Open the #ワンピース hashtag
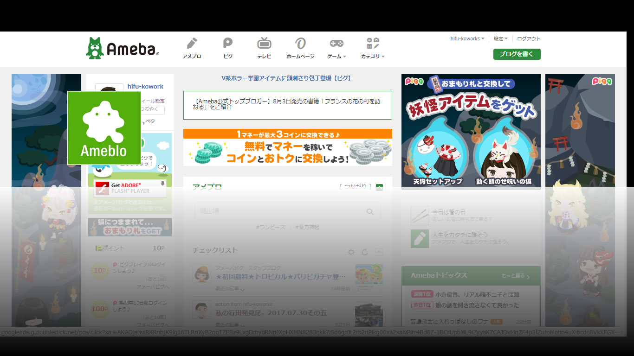The height and width of the screenshot is (356, 634). click(x=270, y=227)
